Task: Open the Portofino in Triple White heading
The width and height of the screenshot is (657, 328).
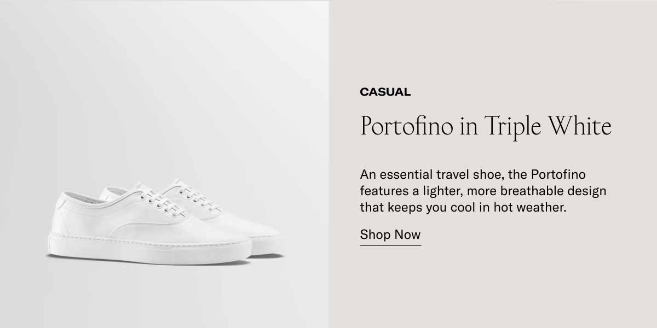Action: pyautogui.click(x=486, y=127)
